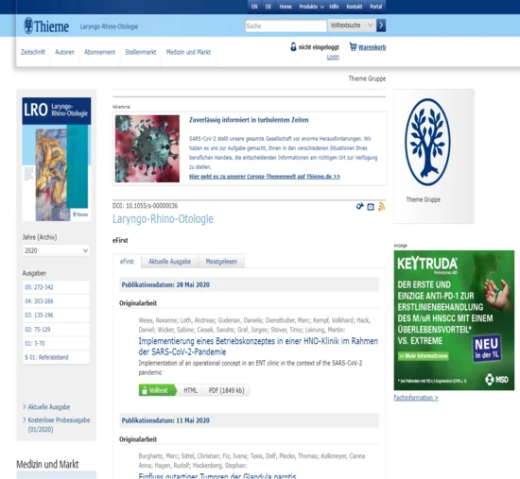
Task: Open the Volltextsuche dropdown
Action: point(352,26)
